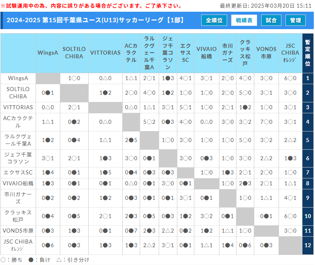Click rank 1 in the 暫定順位 column
The image size is (315, 265).
308,78
